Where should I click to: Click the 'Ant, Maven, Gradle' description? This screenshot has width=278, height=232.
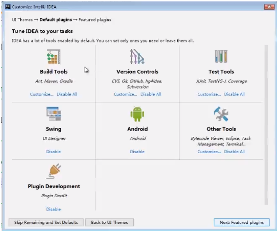pyautogui.click(x=54, y=81)
